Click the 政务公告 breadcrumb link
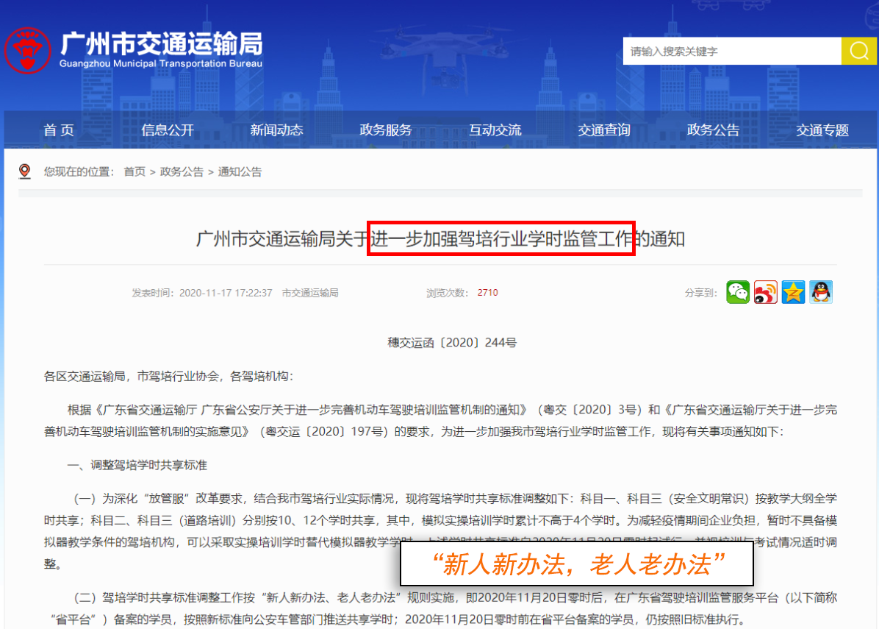 click(x=182, y=172)
